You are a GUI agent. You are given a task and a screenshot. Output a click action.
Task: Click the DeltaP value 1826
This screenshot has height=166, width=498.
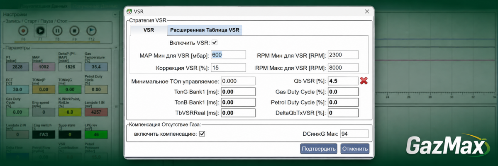pyautogui.click(x=69, y=67)
